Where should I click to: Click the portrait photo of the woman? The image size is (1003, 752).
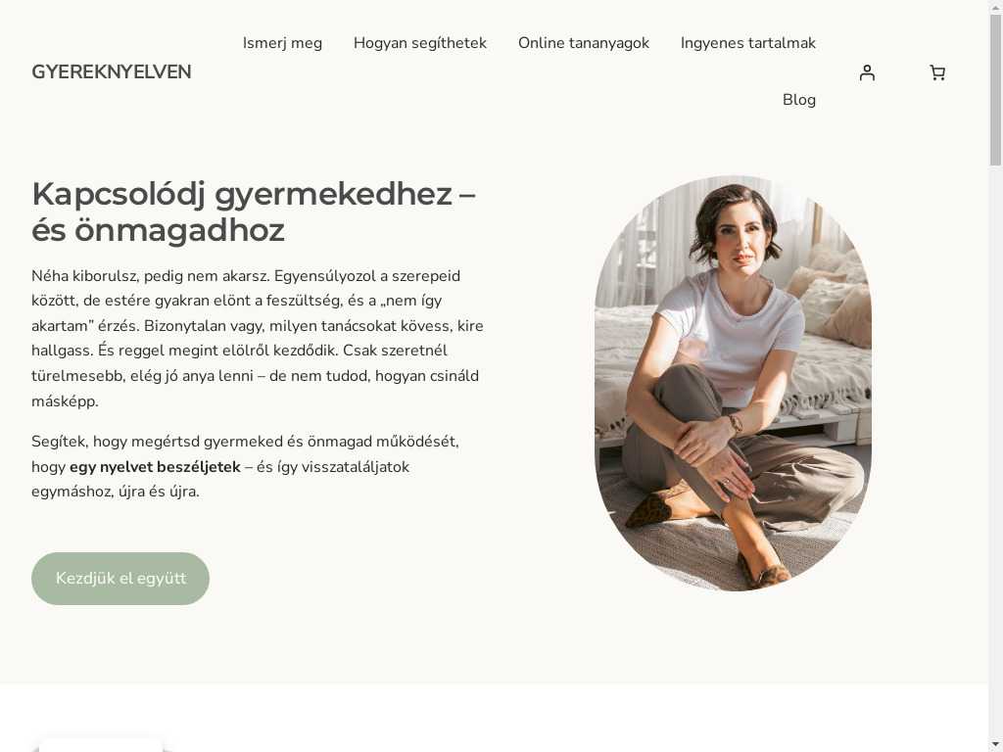[733, 383]
